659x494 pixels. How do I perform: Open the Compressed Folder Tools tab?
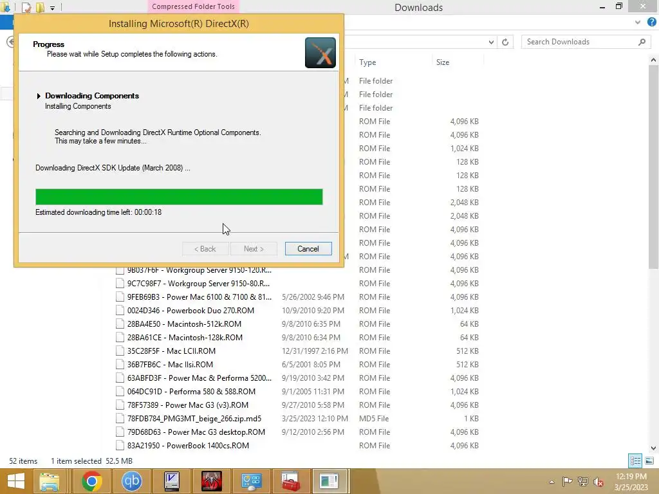[193, 6]
